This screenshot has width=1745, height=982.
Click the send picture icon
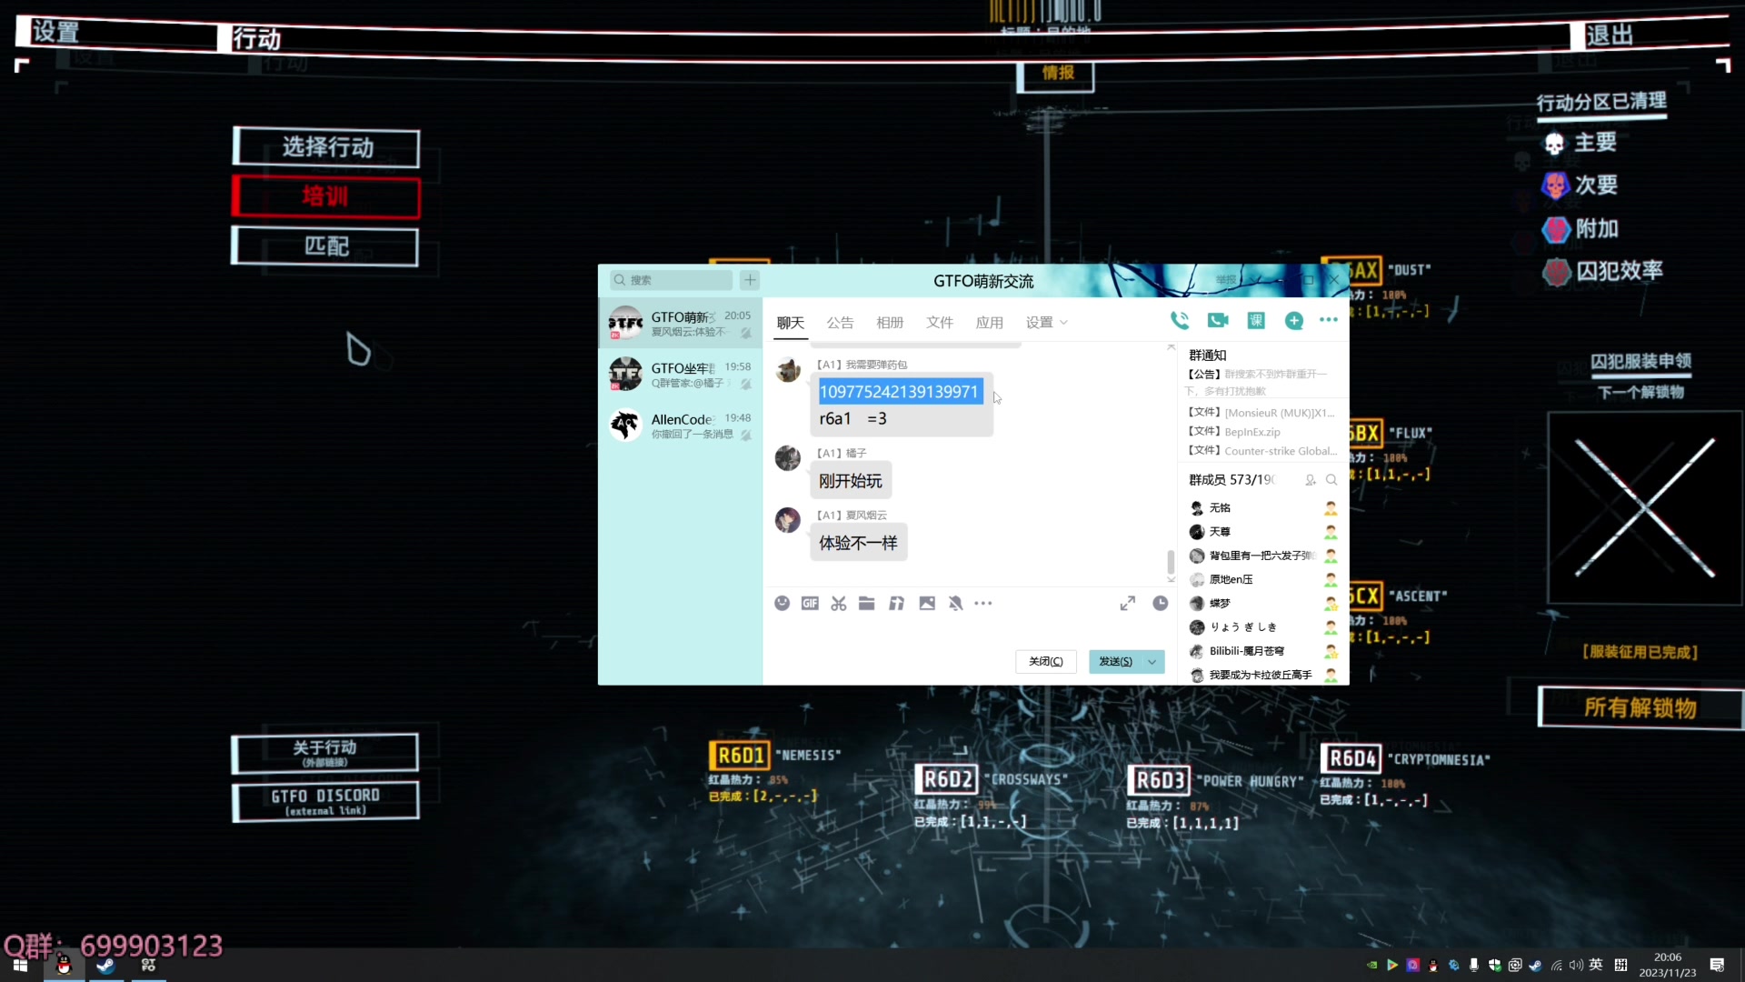click(x=927, y=603)
